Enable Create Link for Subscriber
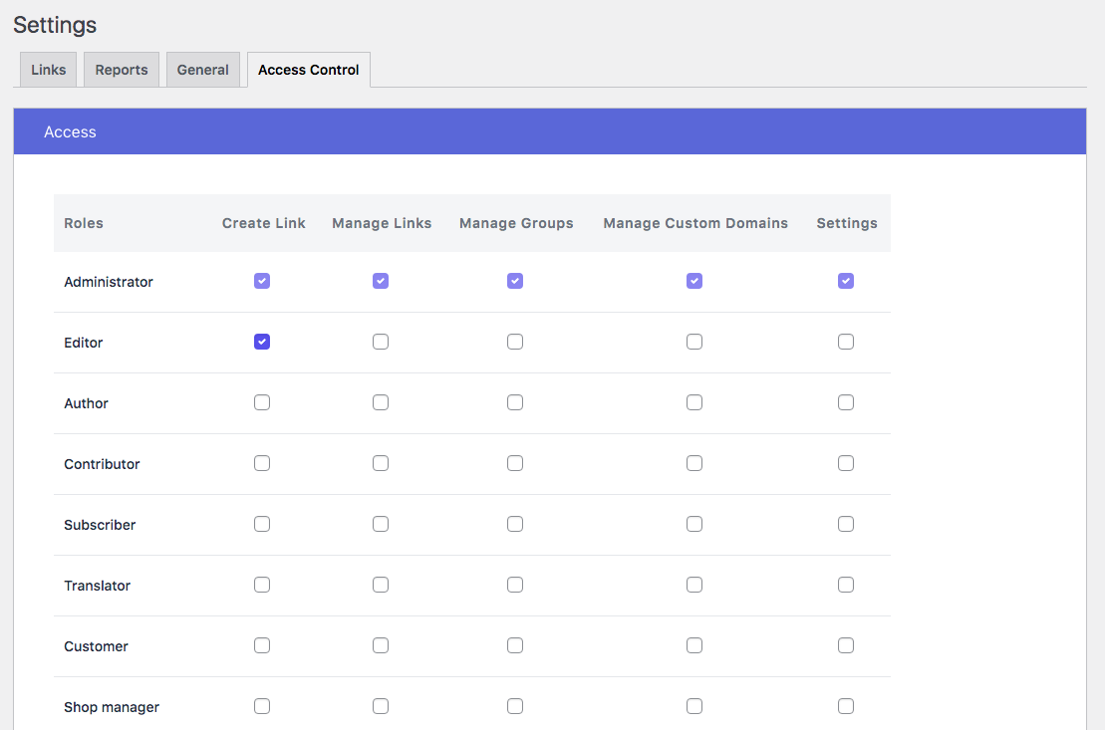Viewport: 1105px width, 730px height. pos(262,524)
